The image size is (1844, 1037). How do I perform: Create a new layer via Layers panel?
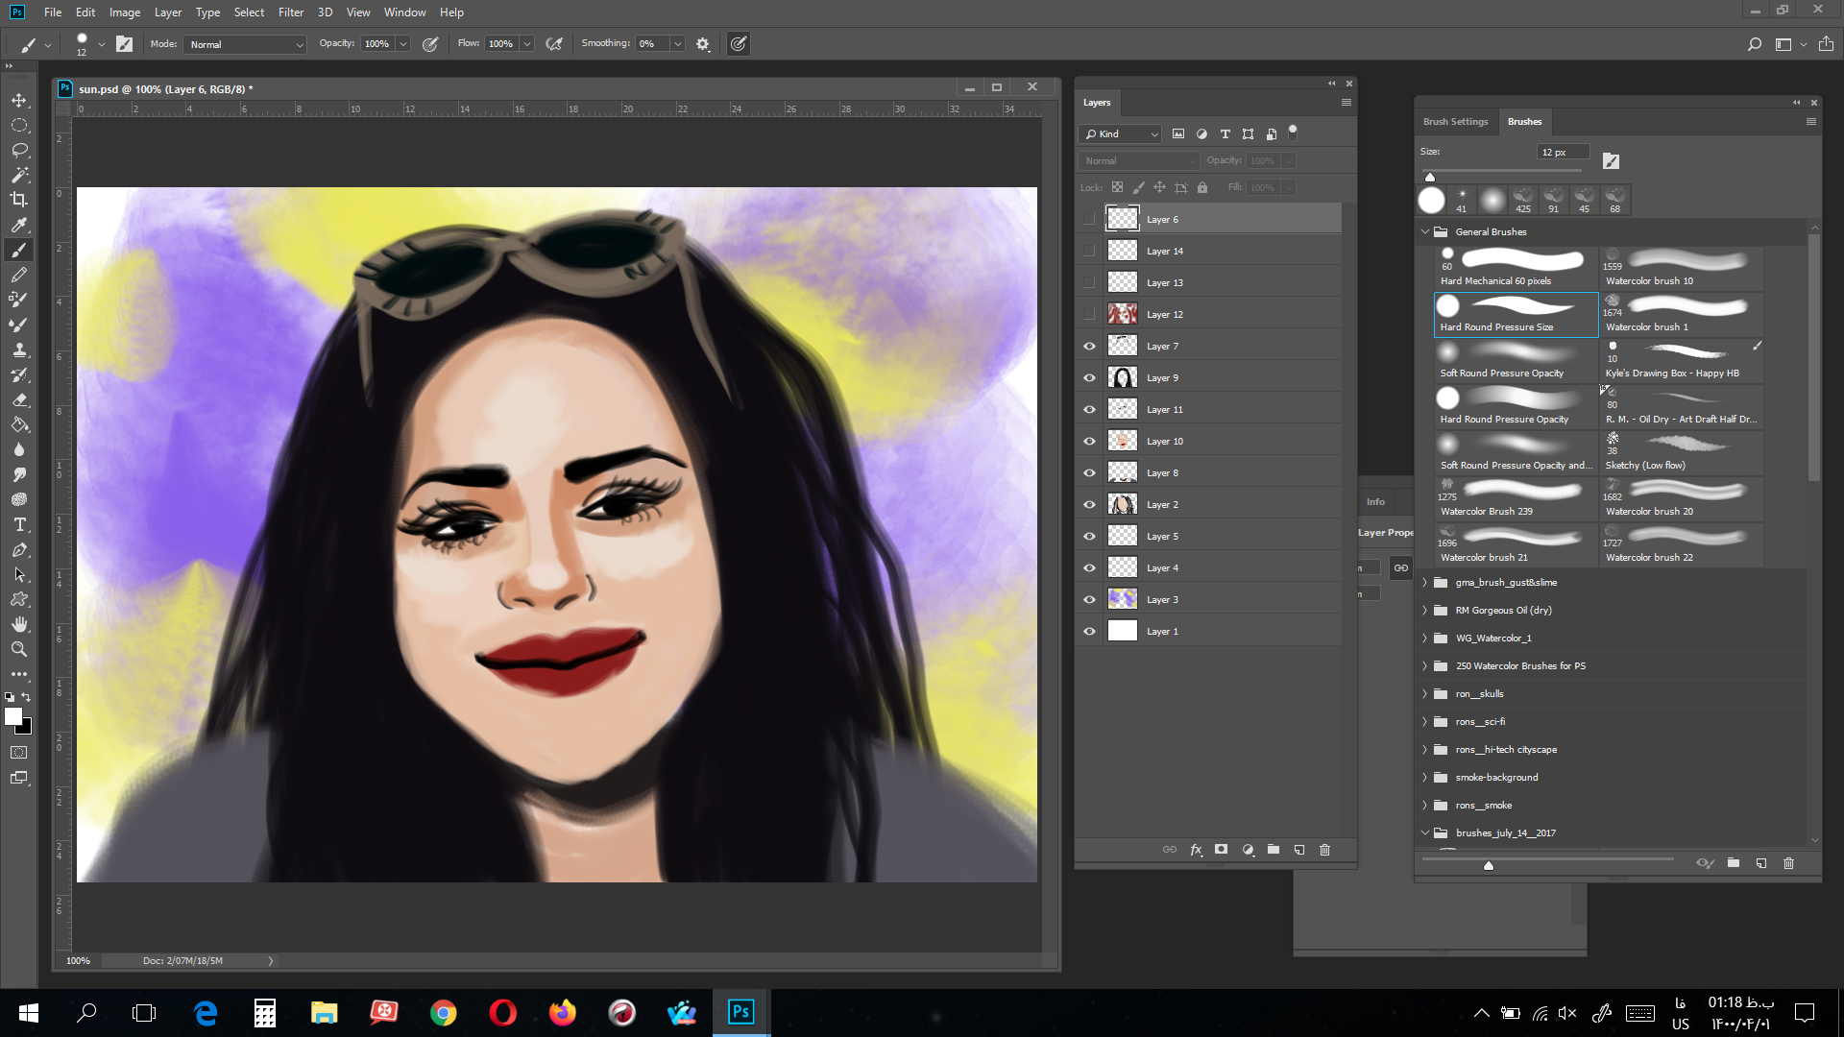[x=1299, y=850]
